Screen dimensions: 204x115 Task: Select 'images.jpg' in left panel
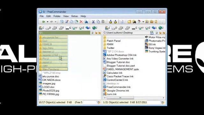(x=47, y=83)
